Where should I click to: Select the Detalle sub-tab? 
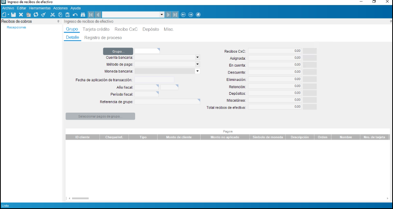(x=72, y=38)
